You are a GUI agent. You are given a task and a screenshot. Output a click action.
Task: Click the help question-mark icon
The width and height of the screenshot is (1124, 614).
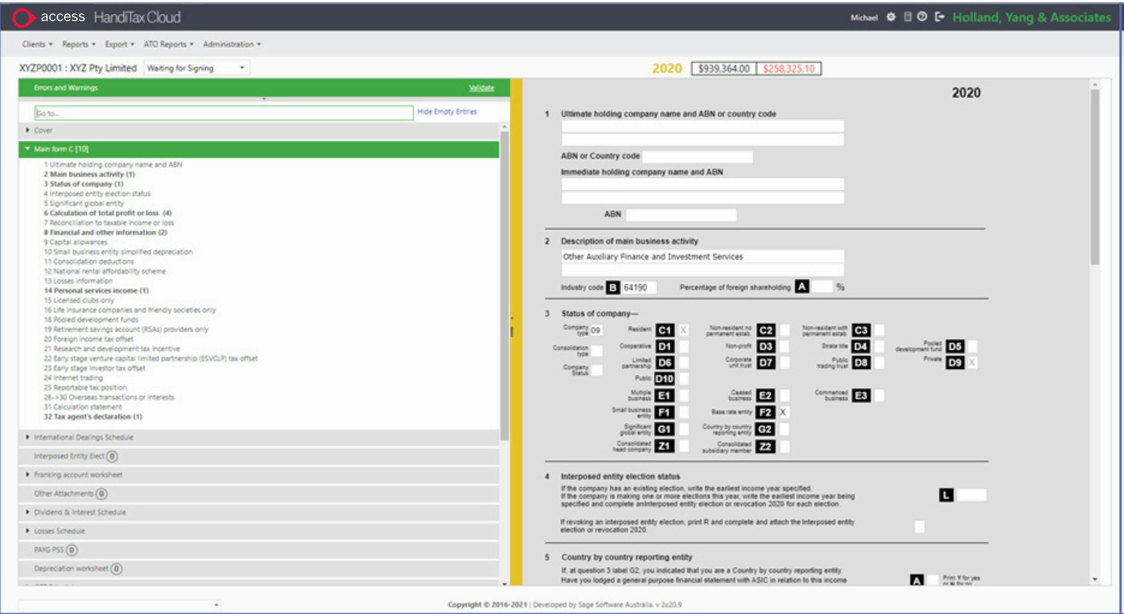pos(922,18)
